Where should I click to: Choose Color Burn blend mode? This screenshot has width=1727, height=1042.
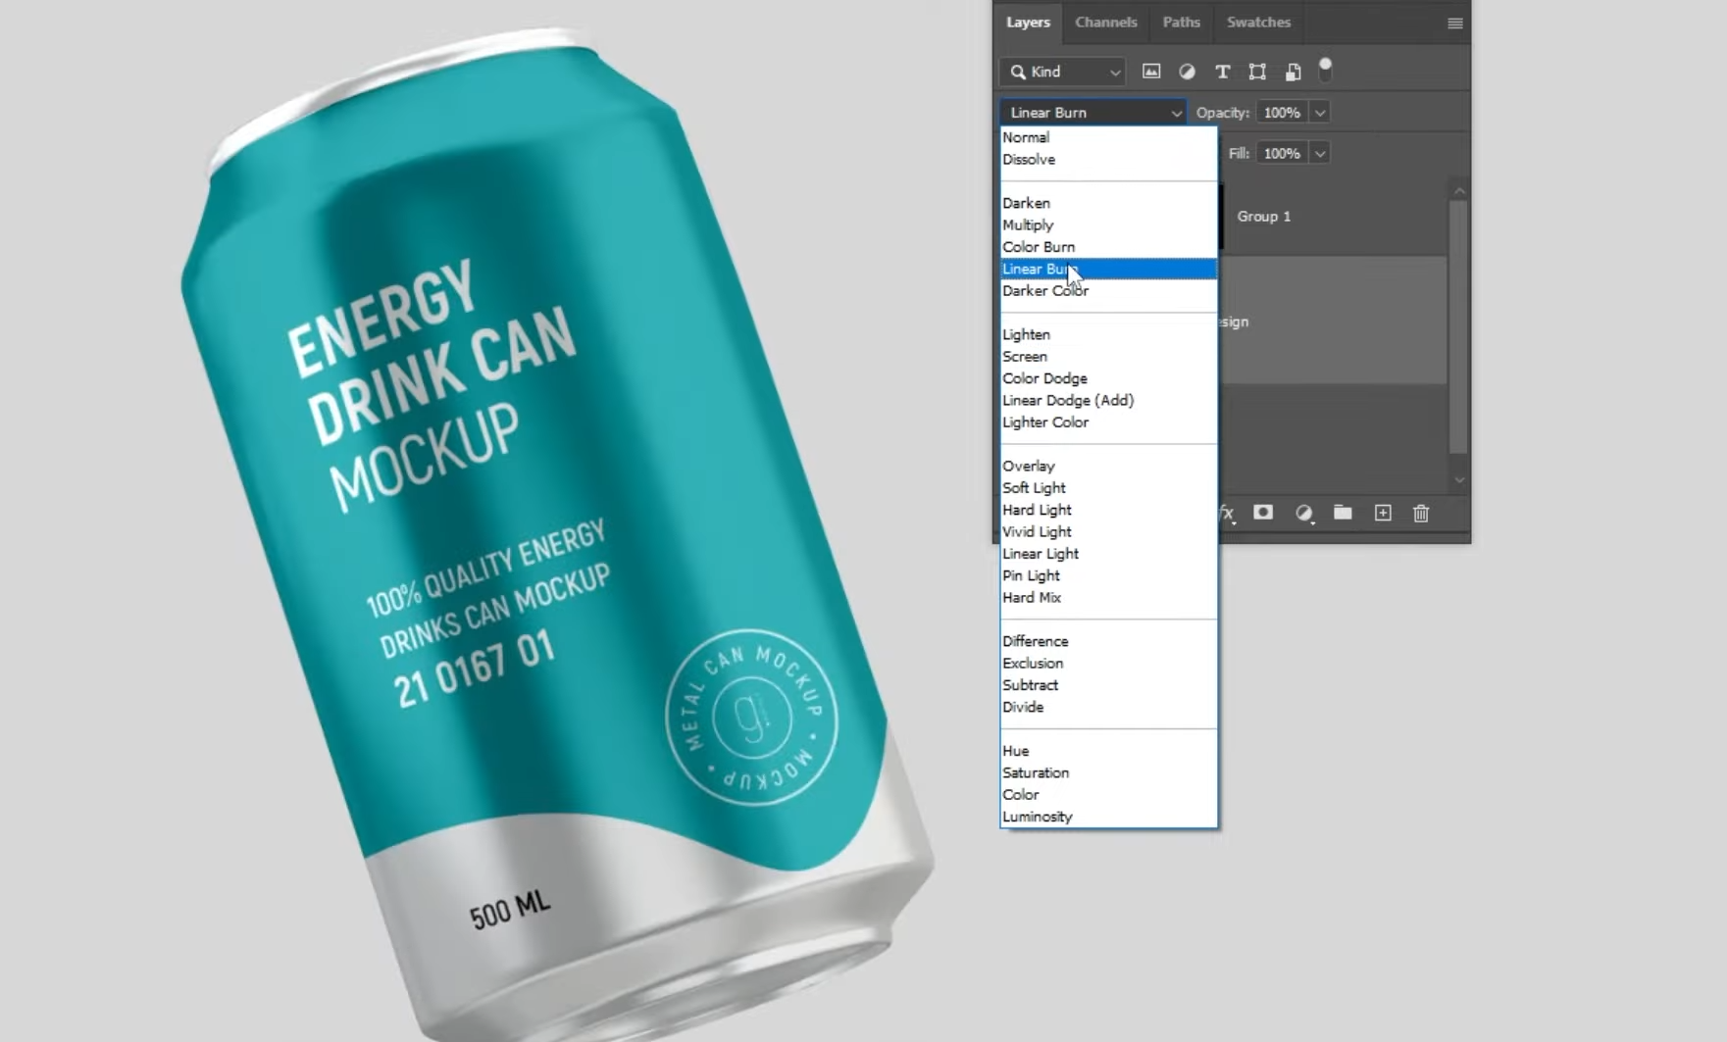pos(1108,247)
